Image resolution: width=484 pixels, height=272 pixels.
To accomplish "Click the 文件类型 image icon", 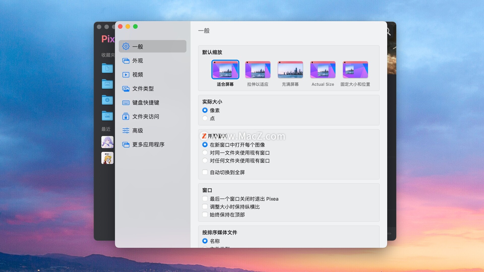I will [126, 89].
